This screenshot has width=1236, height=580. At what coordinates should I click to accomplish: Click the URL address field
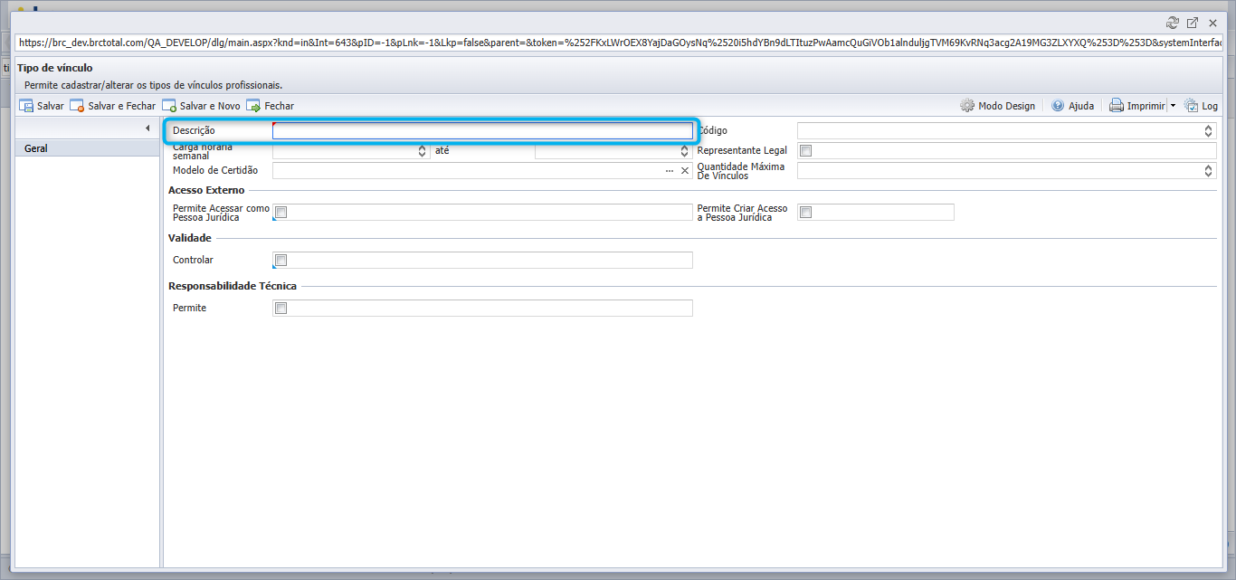620,42
